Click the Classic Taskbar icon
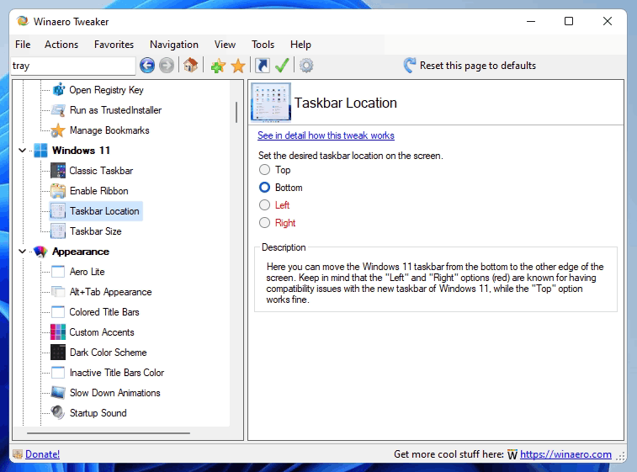The image size is (637, 472). point(58,171)
